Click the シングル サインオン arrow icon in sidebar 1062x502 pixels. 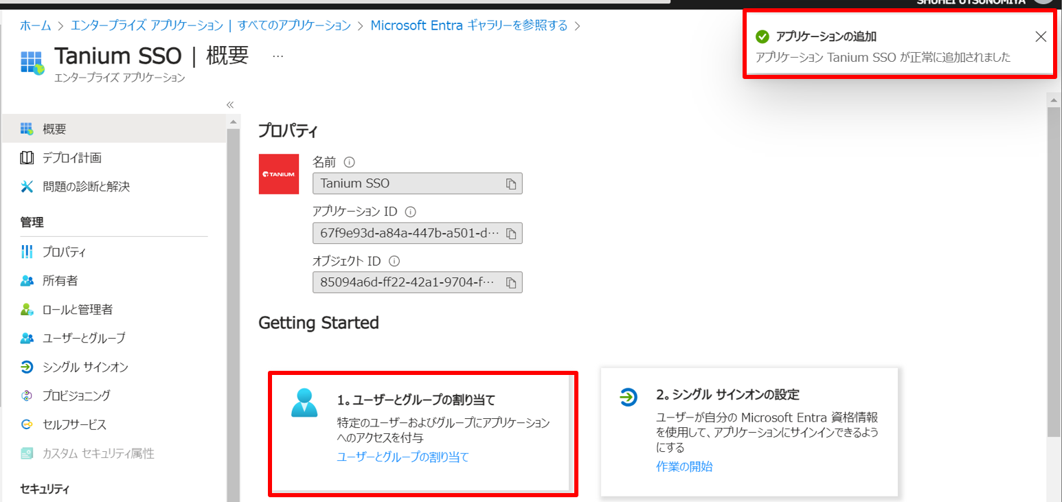tap(27, 367)
